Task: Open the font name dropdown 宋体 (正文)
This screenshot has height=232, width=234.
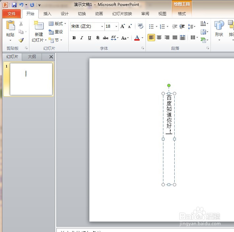Action: pyautogui.click(x=102, y=26)
